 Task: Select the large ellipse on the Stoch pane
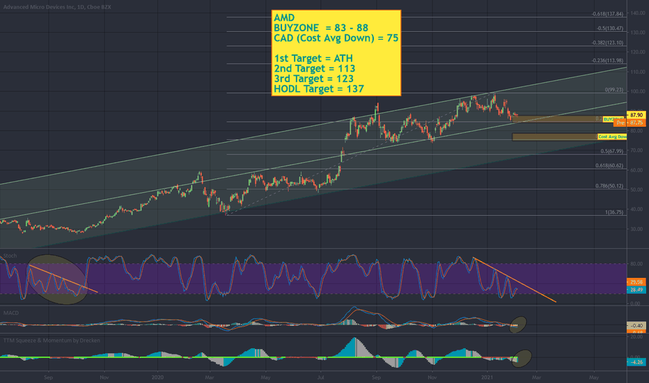click(56, 279)
